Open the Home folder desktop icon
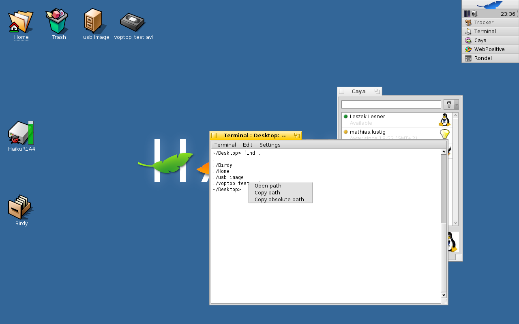Viewport: 519px width, 324px height. point(21,22)
